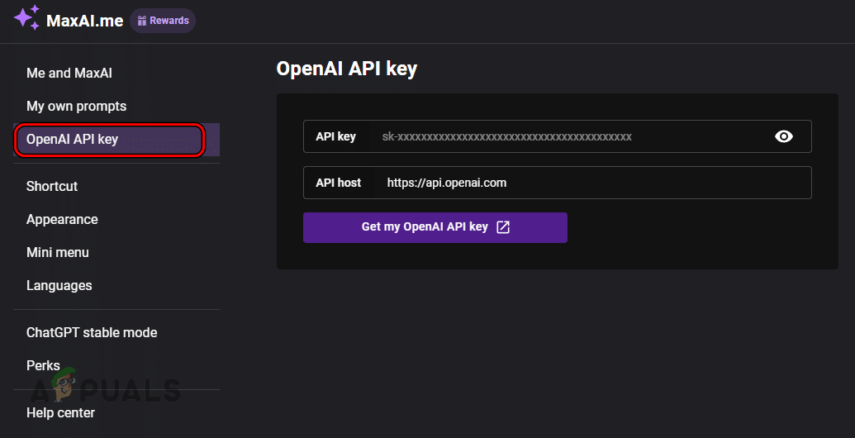The width and height of the screenshot is (855, 438).
Task: Toggle API key visibility eye icon
Action: click(x=784, y=136)
